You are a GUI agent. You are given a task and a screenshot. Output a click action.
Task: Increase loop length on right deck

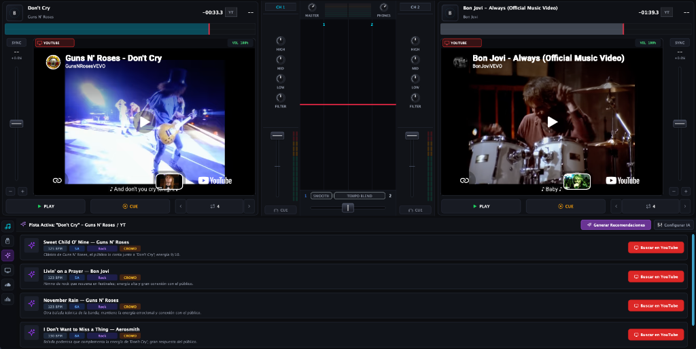point(685,206)
